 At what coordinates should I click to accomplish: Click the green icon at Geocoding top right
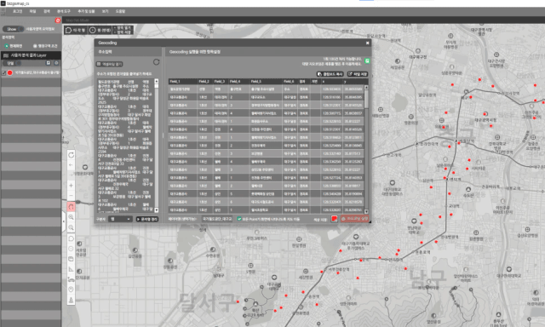pos(367,60)
